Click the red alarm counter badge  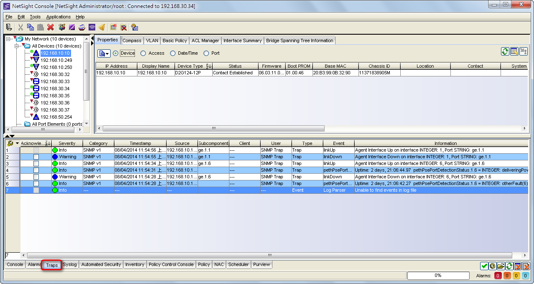[x=498, y=276]
